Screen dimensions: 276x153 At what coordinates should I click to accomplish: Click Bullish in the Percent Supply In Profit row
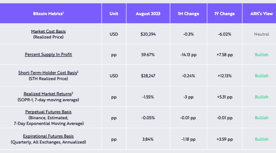tap(261, 55)
